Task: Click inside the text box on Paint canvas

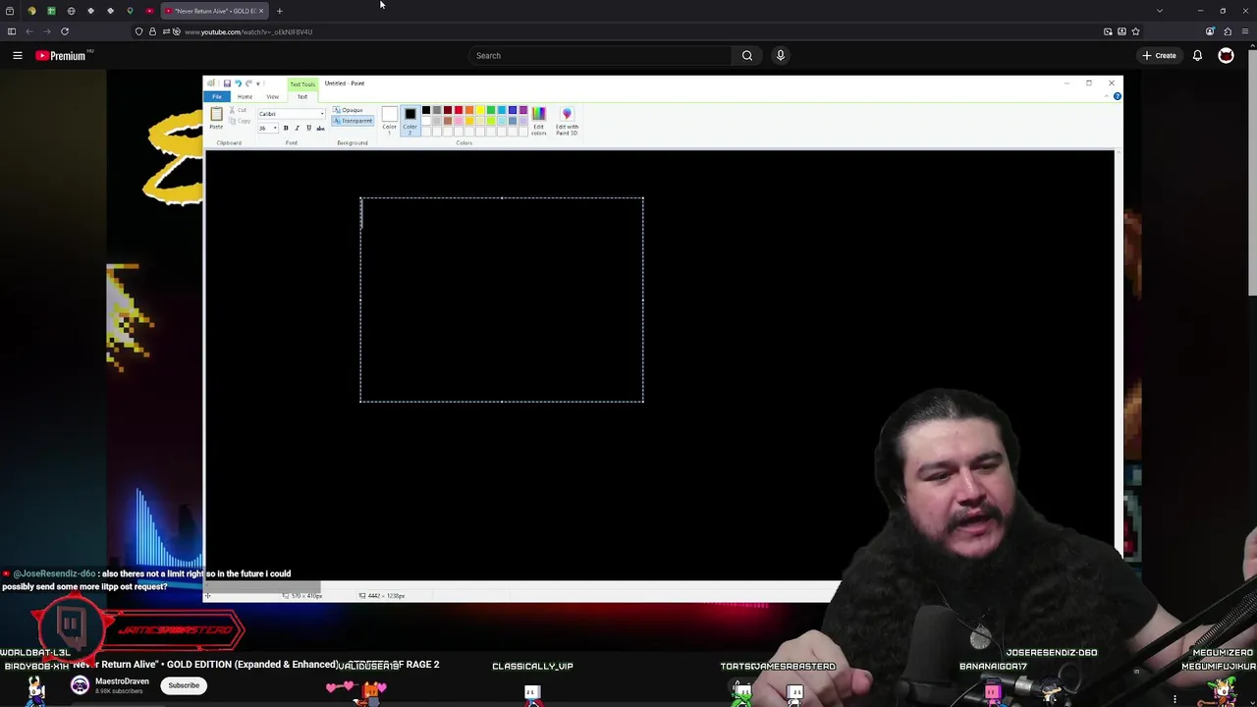Action: coord(502,299)
